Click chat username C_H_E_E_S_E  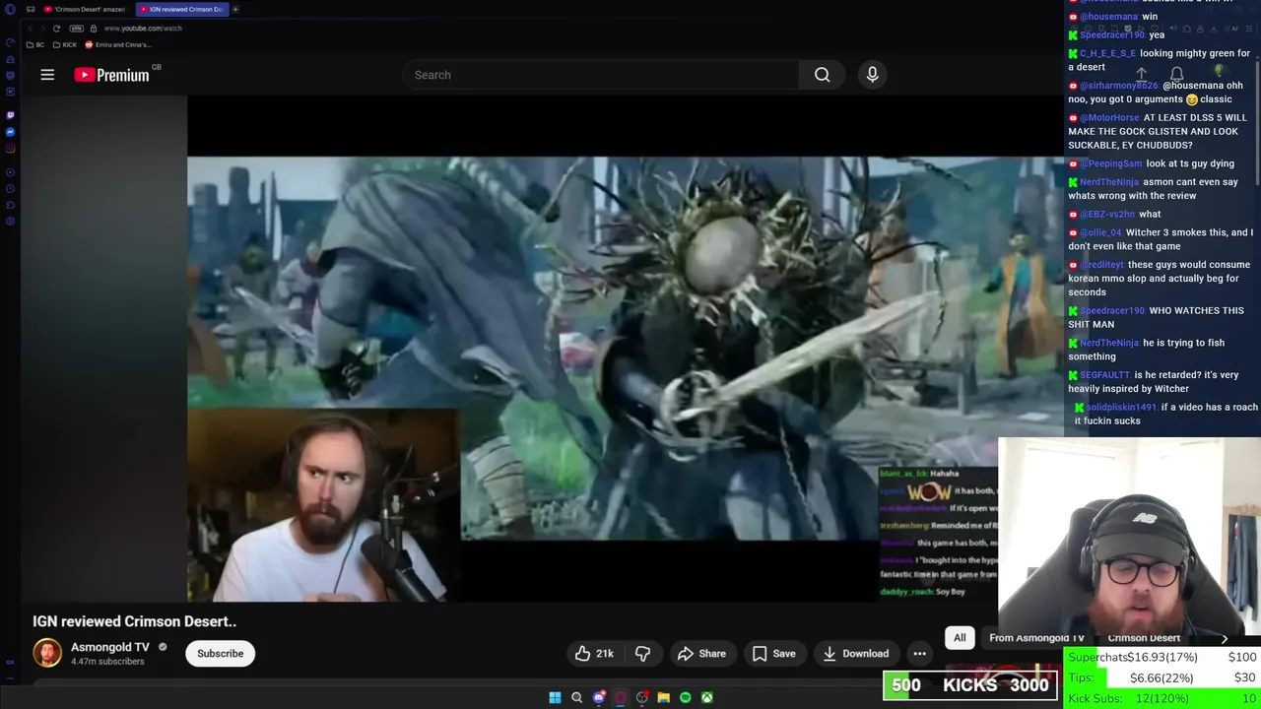pyautogui.click(x=1107, y=53)
